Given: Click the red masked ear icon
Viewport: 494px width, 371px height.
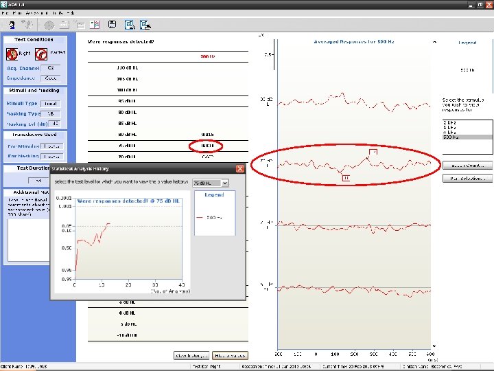Looking at the screenshot, I should [41, 54].
